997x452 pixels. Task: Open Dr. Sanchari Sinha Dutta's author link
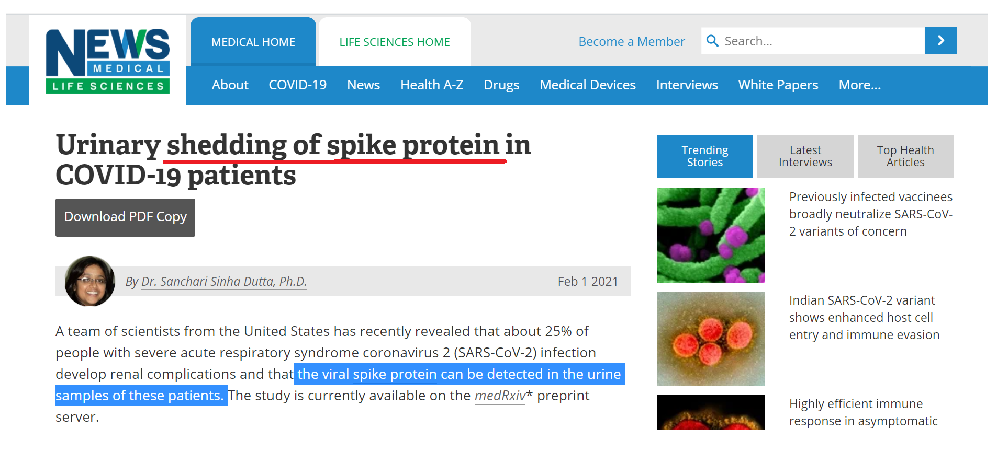(x=223, y=282)
